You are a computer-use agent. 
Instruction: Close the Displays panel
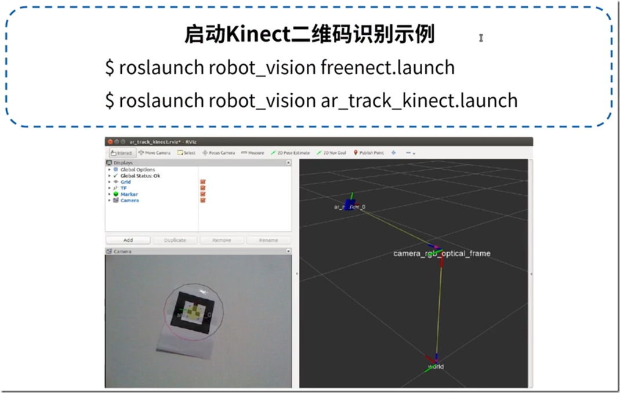(288, 162)
